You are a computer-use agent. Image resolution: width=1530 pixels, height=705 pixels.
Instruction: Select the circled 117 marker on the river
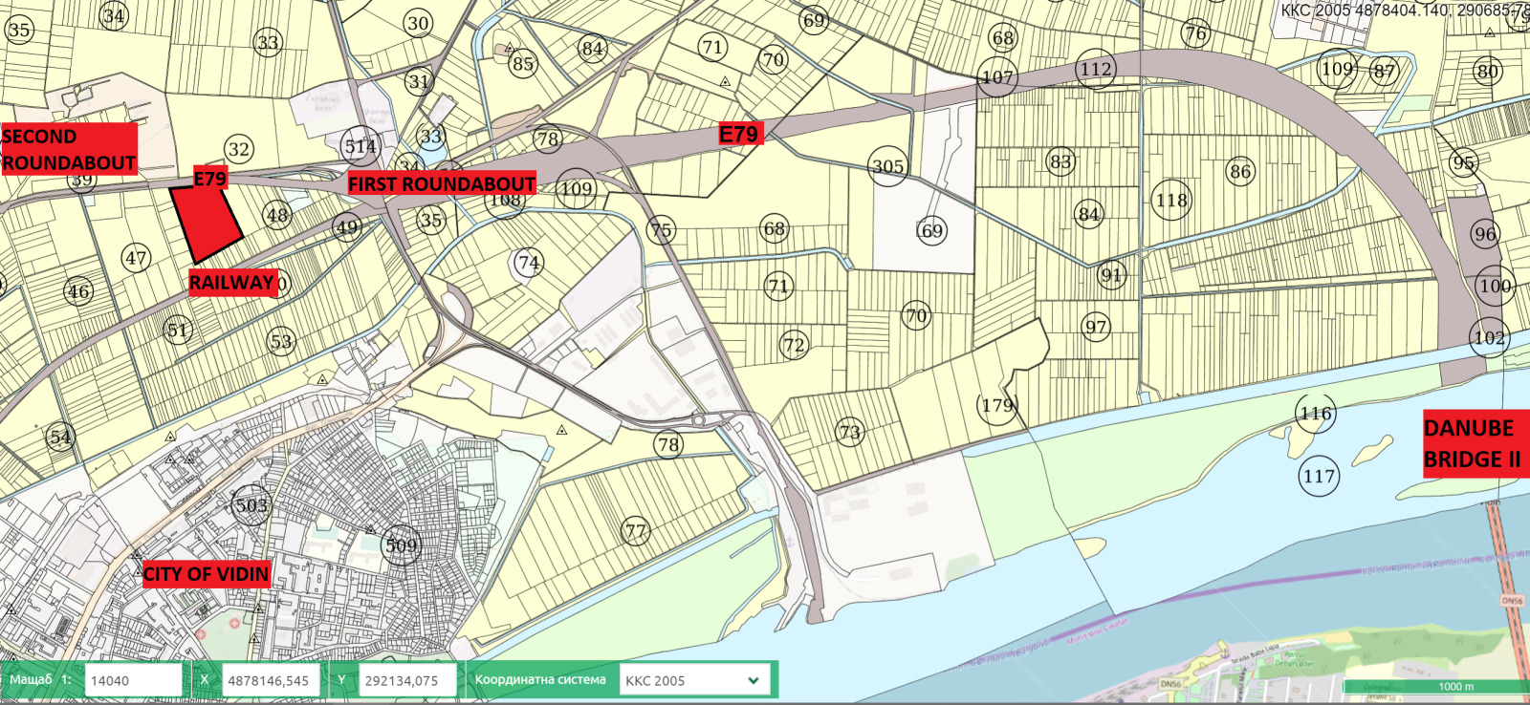(x=1319, y=476)
